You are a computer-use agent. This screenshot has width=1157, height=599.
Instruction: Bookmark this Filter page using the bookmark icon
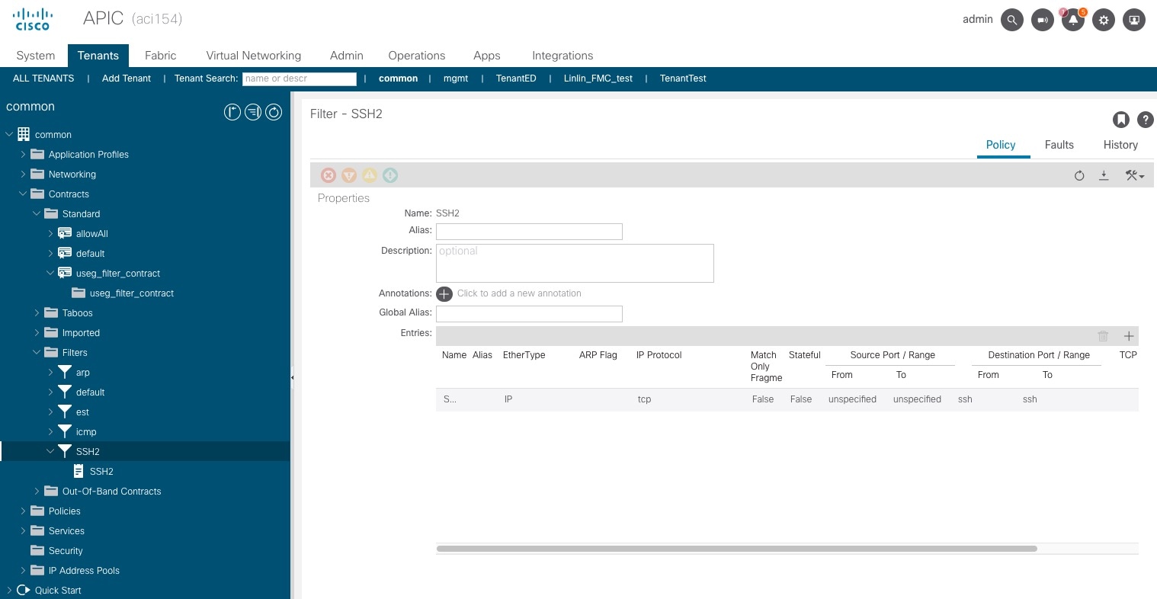point(1121,120)
